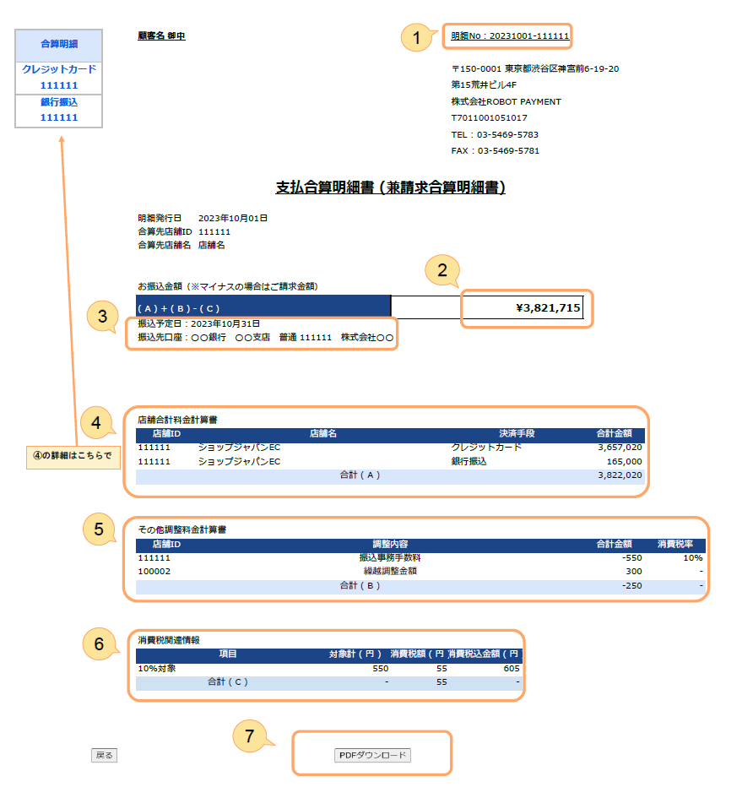Click the 10%対象 row label
The image size is (753, 798).
click(x=157, y=668)
